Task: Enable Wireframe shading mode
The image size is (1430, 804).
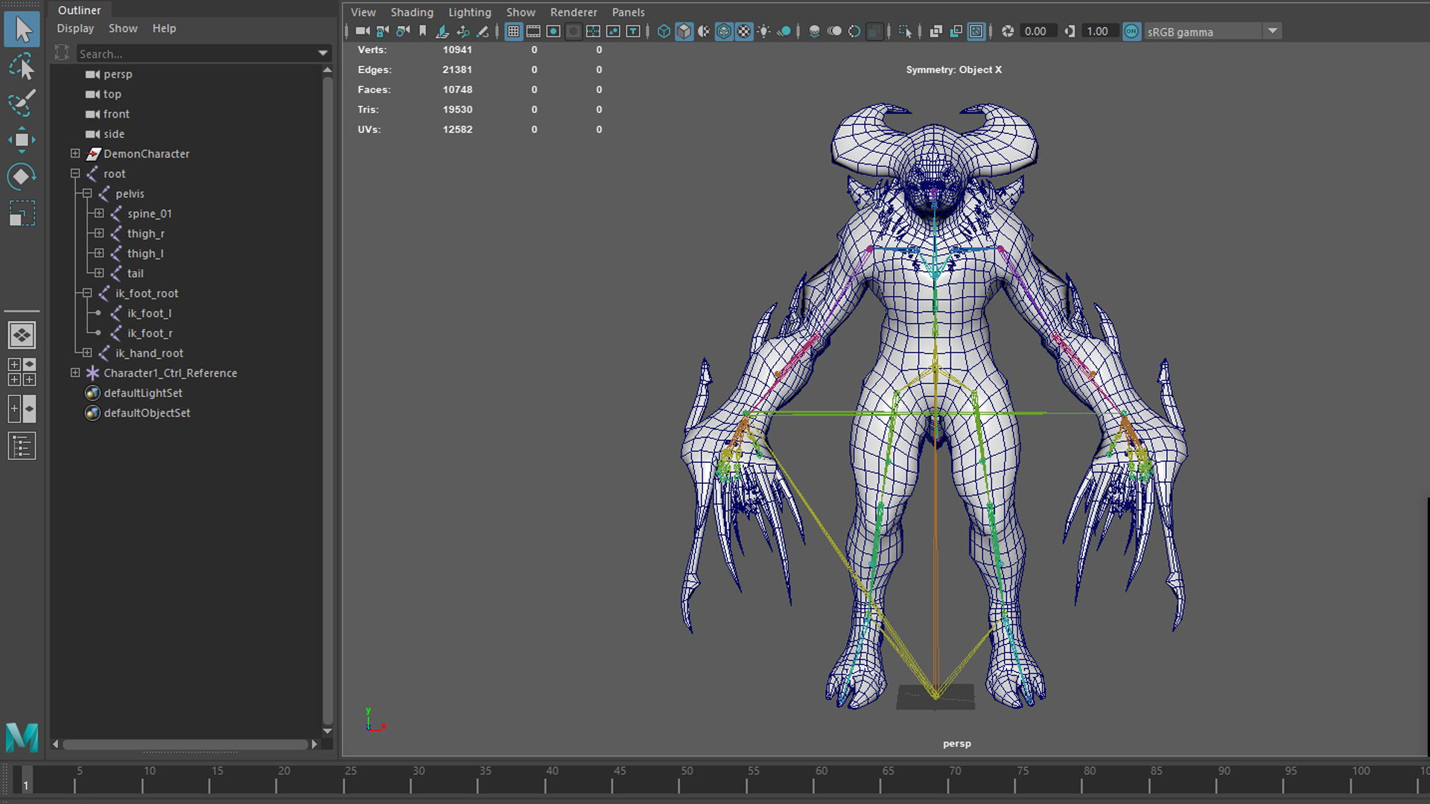Action: pos(664,31)
